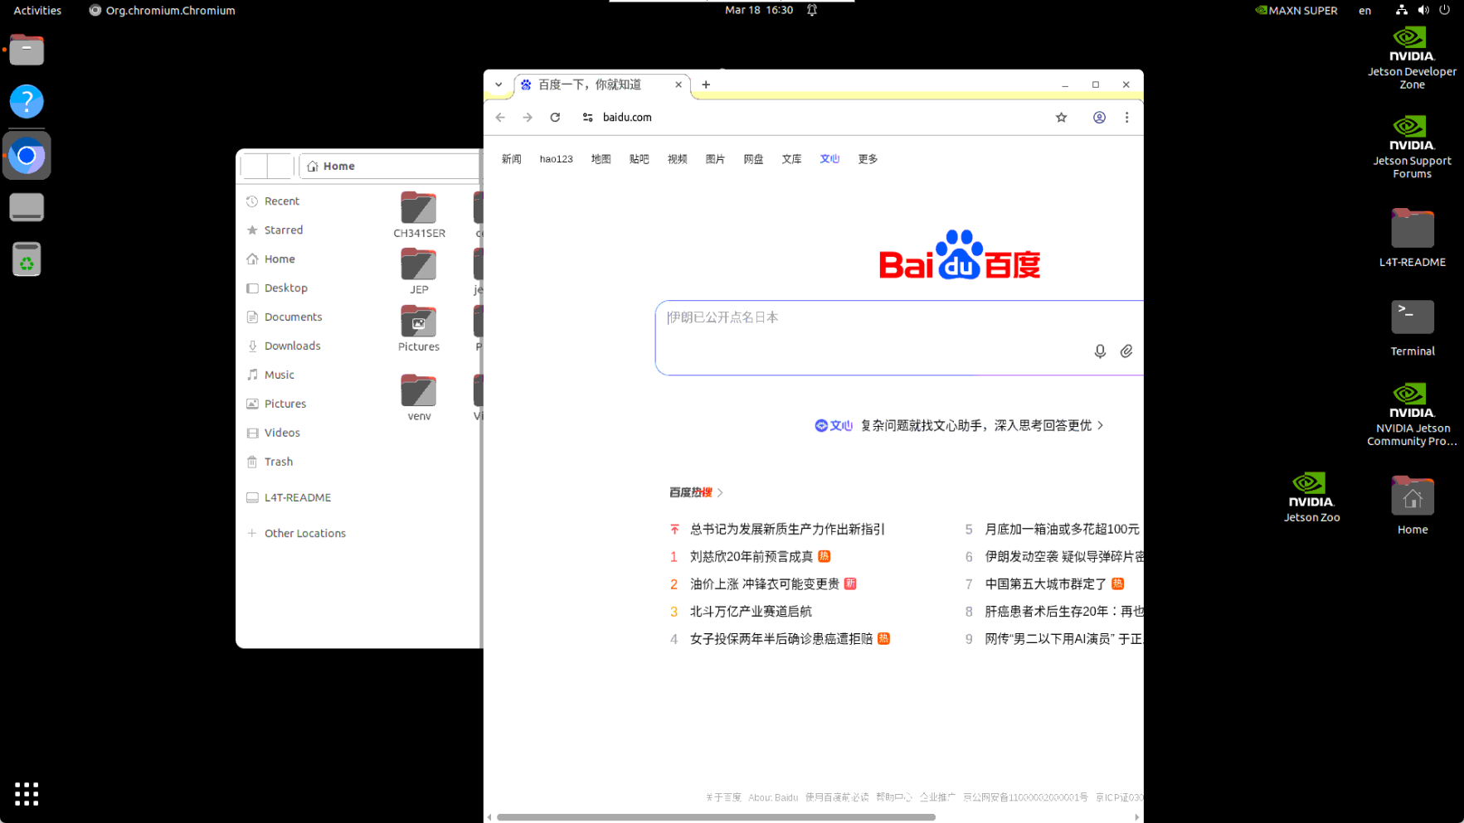The image size is (1464, 823).
Task: Open the 视频 link
Action: 677,159
